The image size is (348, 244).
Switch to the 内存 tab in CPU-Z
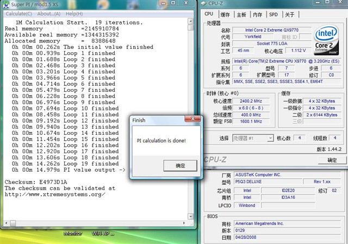[257, 15]
